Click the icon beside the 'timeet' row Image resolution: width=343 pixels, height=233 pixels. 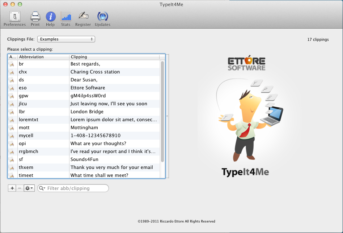[11, 175]
